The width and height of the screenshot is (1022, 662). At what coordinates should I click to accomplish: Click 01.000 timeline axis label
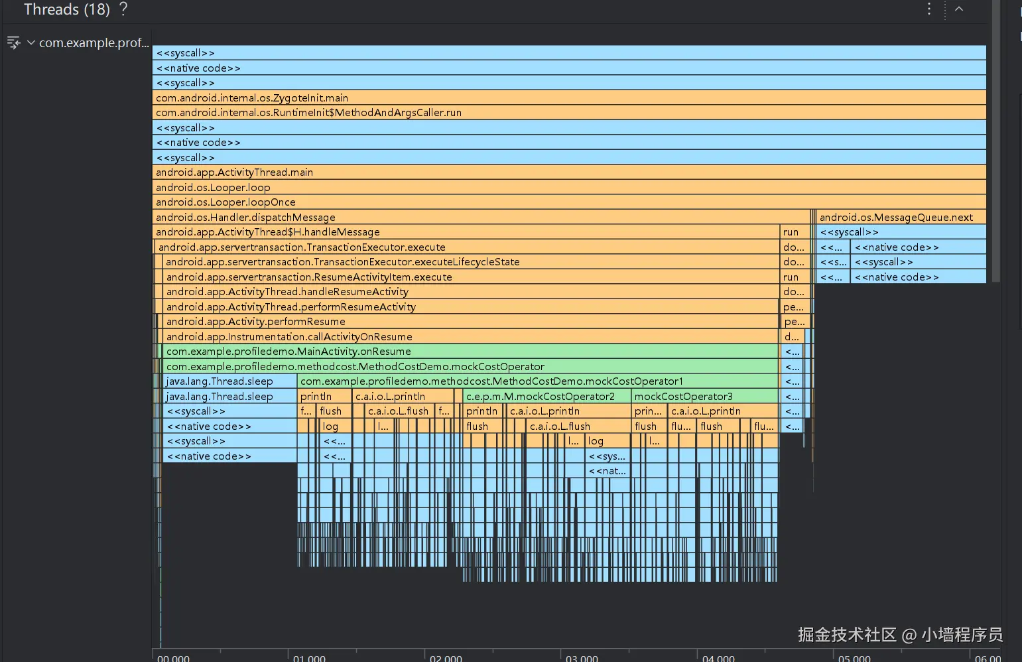(x=309, y=657)
